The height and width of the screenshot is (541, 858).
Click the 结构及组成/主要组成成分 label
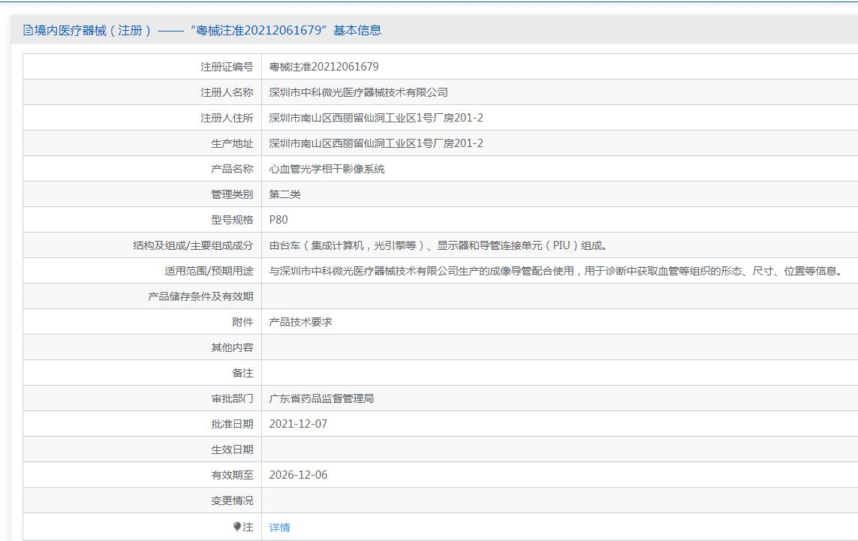pyautogui.click(x=193, y=245)
